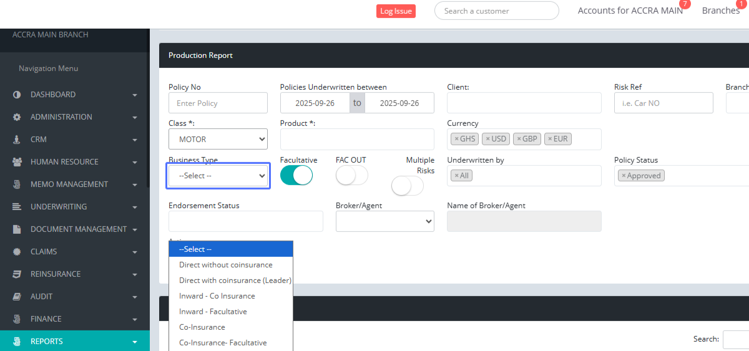Open Accounts for ACCRA MAIN link
Screen dimensions: 749x351
click(630, 11)
